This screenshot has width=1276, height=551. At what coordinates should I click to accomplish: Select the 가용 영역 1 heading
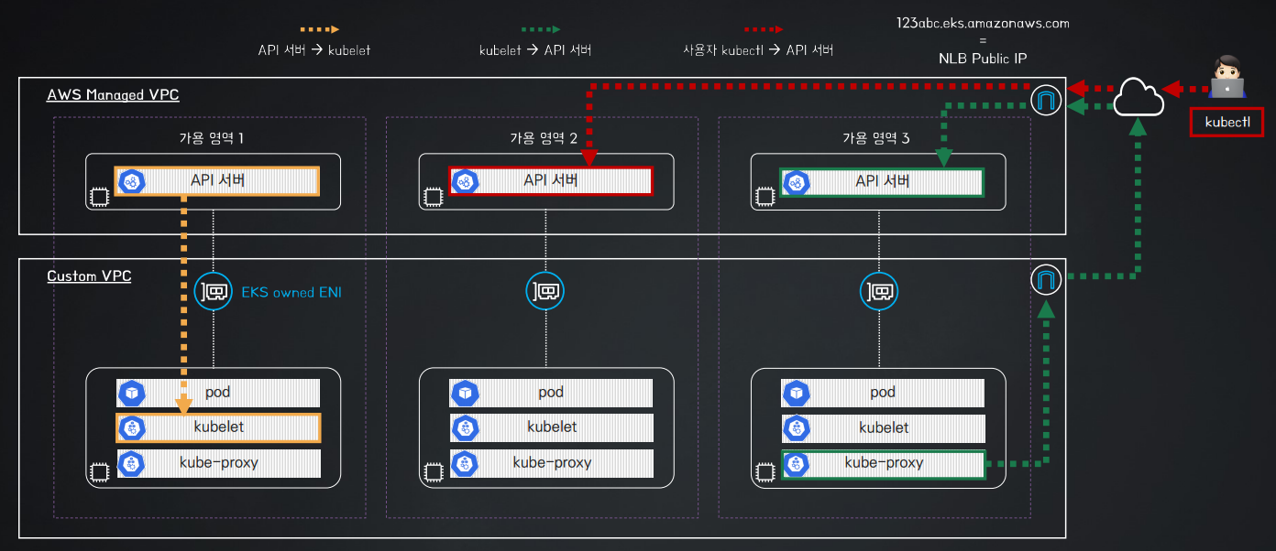point(211,138)
